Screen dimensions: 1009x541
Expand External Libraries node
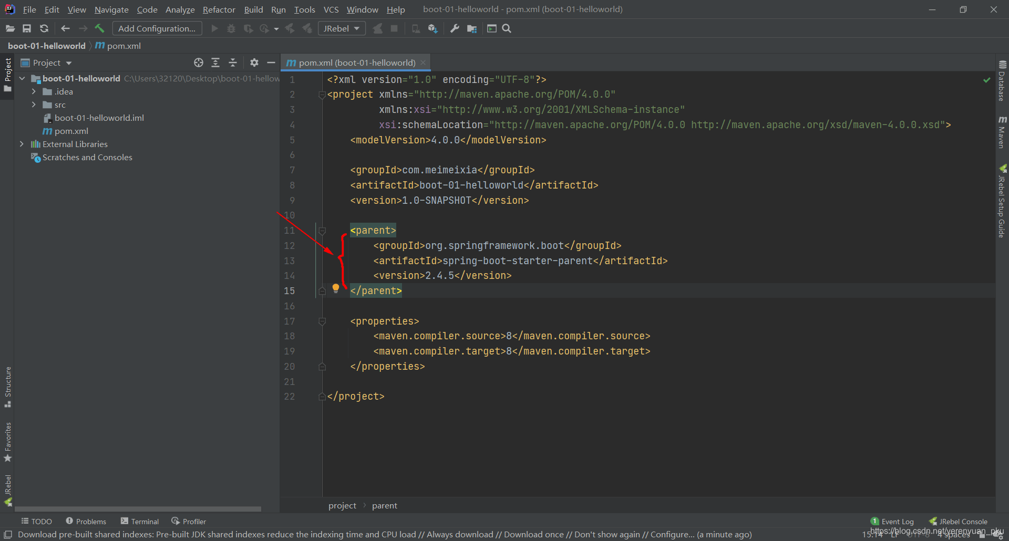click(22, 144)
